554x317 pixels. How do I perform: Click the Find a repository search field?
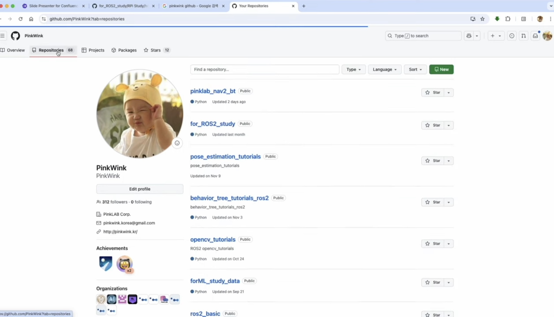[264, 69]
